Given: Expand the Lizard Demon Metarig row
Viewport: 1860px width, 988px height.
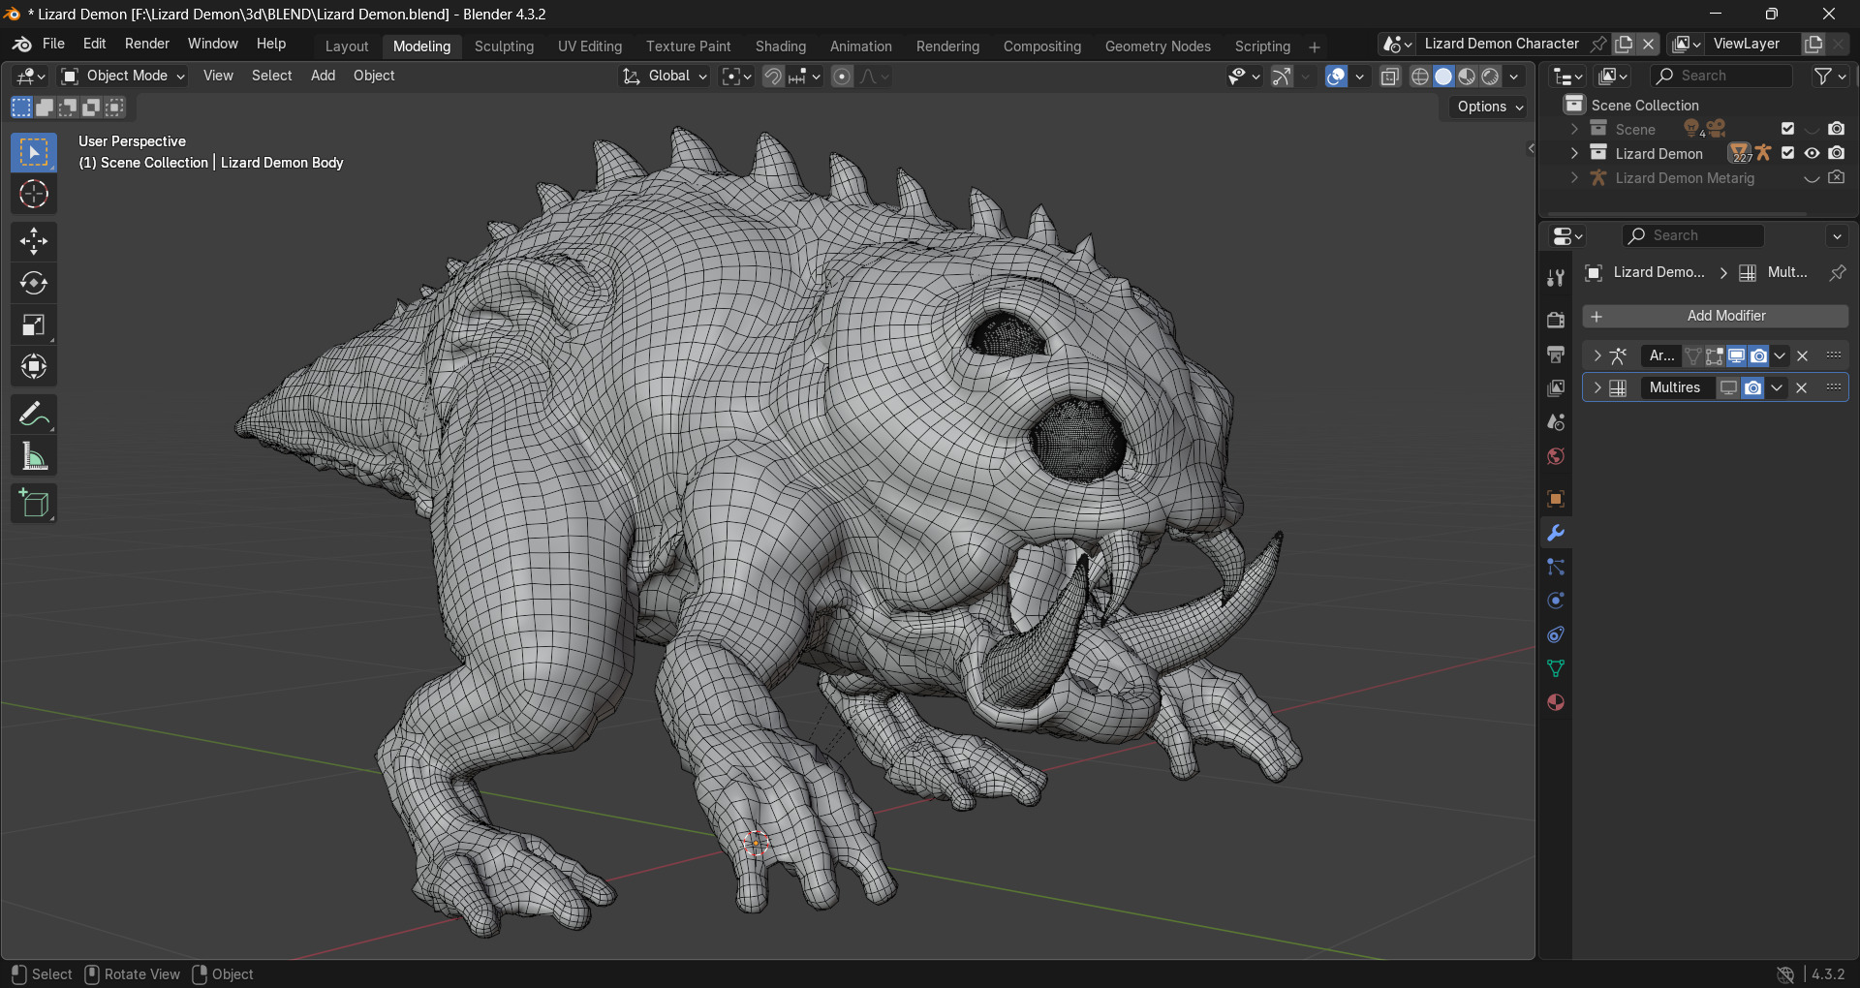Looking at the screenshot, I should click(1574, 178).
